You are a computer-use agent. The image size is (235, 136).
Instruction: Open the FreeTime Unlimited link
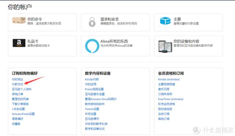click(170, 99)
